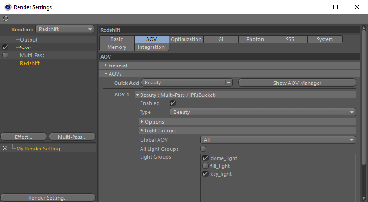Click the Cinema 4D app icon in title bar
Image resolution: width=368 pixels, height=202 pixels.
pos(8,7)
